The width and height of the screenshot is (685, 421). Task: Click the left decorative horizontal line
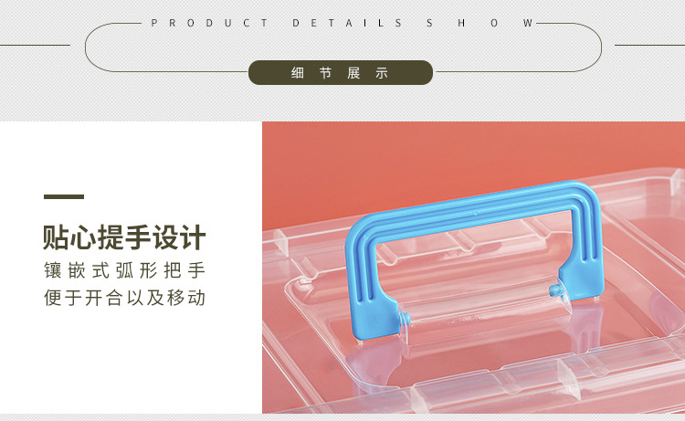tap(35, 45)
